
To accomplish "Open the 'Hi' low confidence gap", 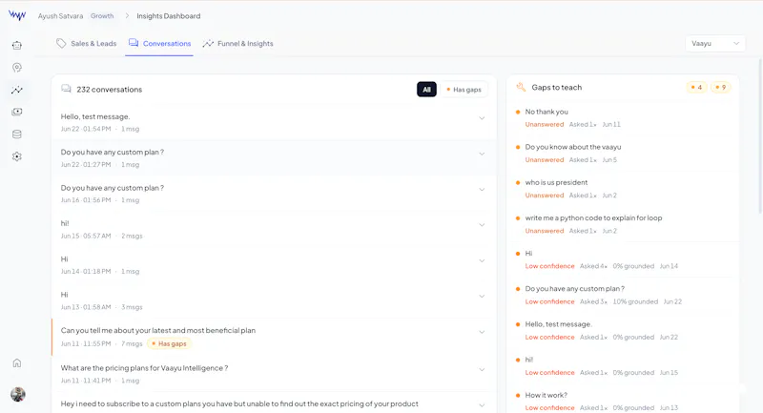I will 623,259.
